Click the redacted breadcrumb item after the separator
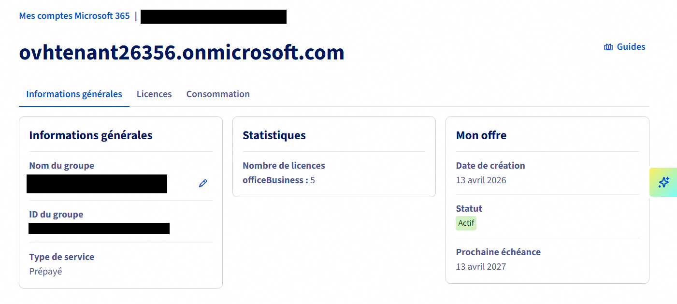 tap(213, 16)
